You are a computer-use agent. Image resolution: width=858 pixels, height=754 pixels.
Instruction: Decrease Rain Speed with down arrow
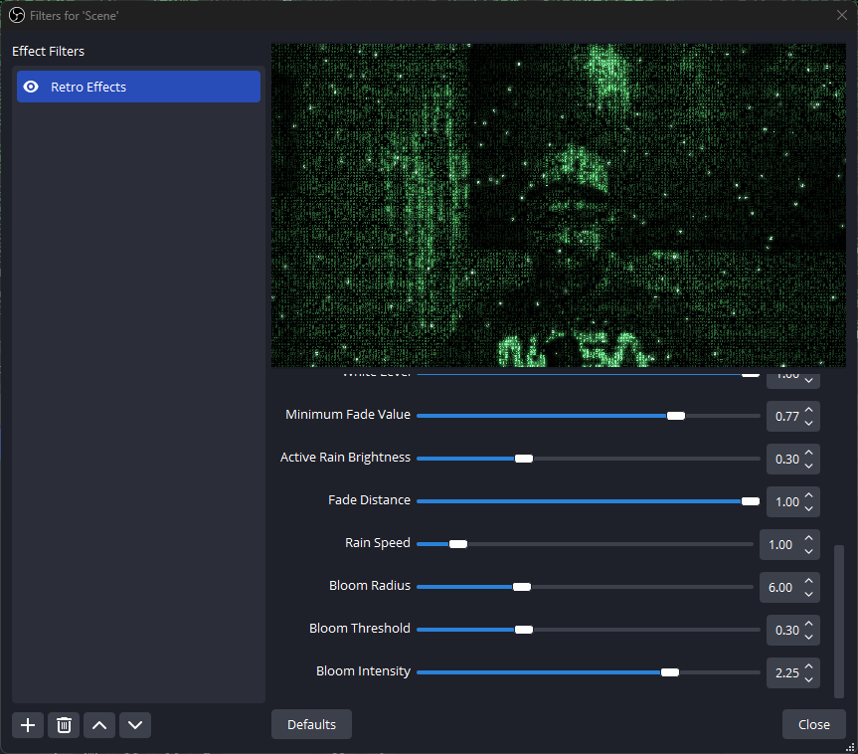point(808,551)
